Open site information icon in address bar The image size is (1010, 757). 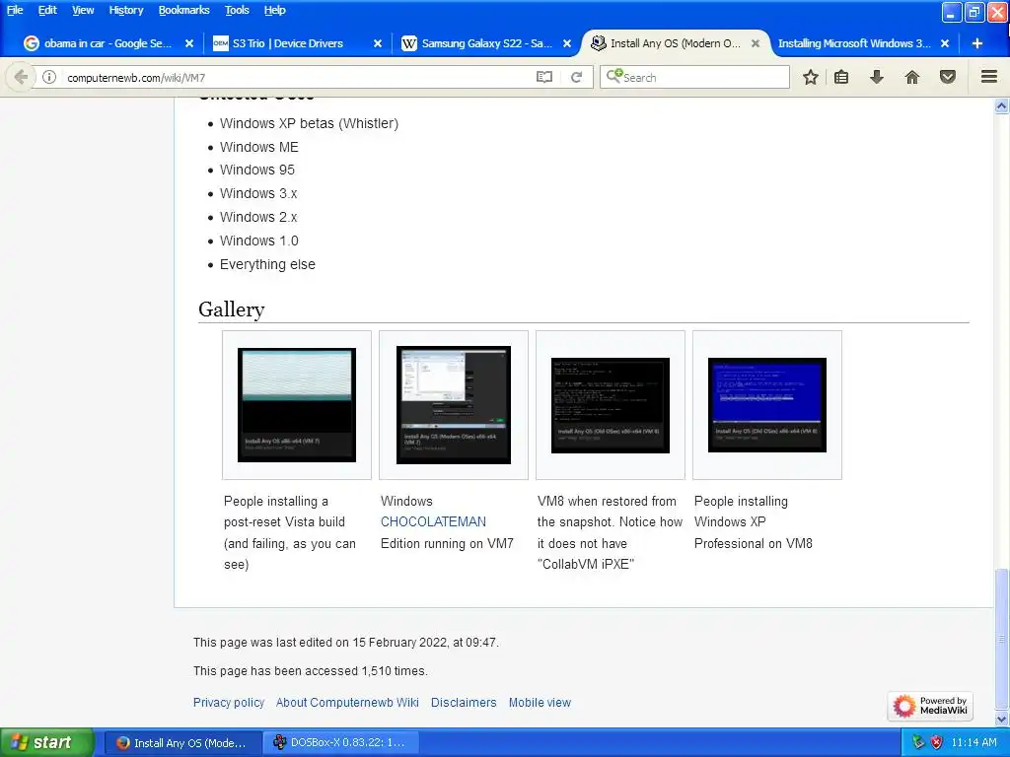point(49,77)
